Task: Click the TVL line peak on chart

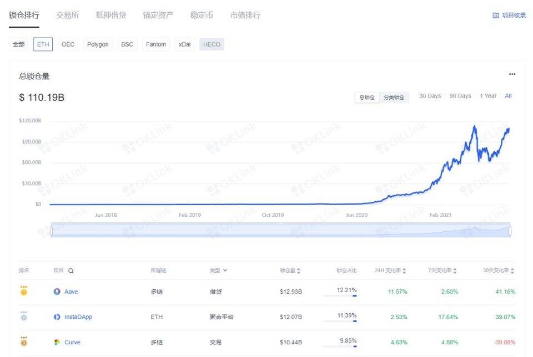Action: click(474, 127)
